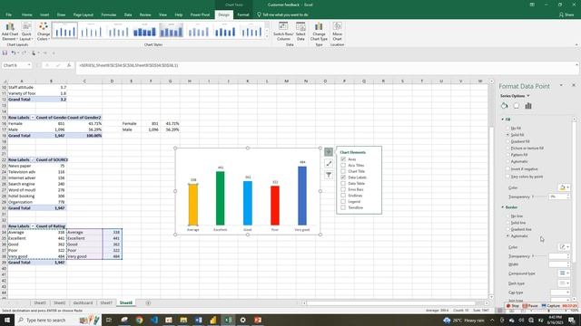
Task: Switch to the Page Layout tab
Action: coord(83,14)
